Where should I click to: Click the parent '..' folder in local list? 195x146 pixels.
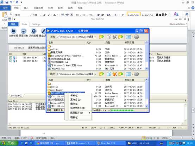(x=49, y=46)
